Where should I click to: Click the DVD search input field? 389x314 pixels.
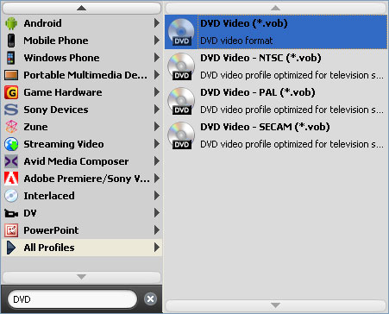click(72, 299)
